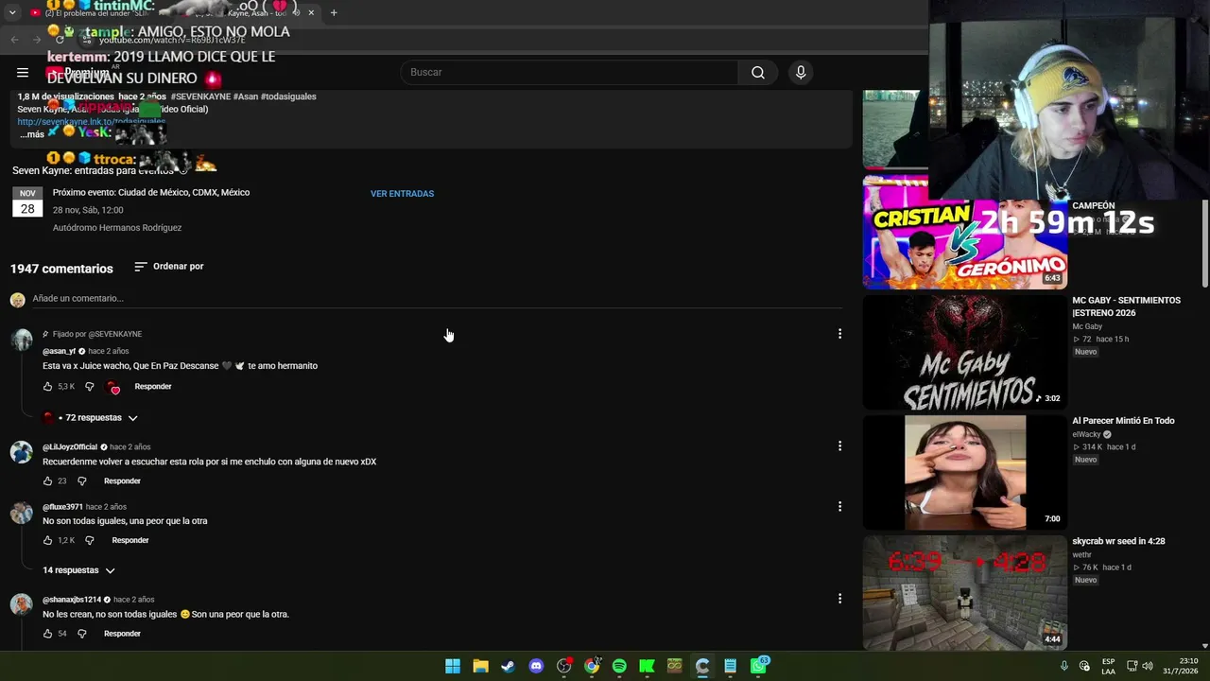Open File Explorer from the taskbar
1210x681 pixels.
click(x=480, y=666)
